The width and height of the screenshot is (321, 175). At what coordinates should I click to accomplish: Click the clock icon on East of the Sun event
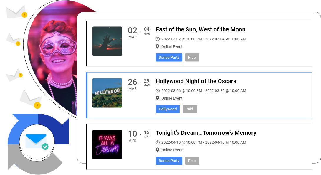pos(158,39)
